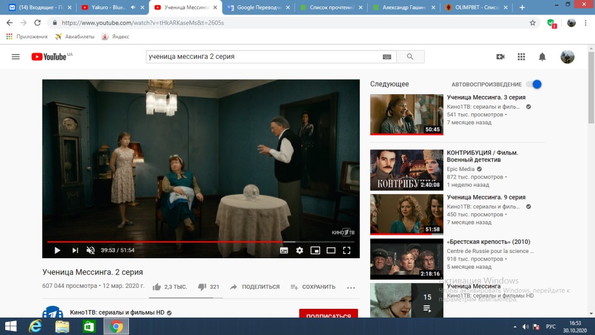595x335 pixels.
Task: Open the YouTube hamburger guide menu
Action: 16,56
